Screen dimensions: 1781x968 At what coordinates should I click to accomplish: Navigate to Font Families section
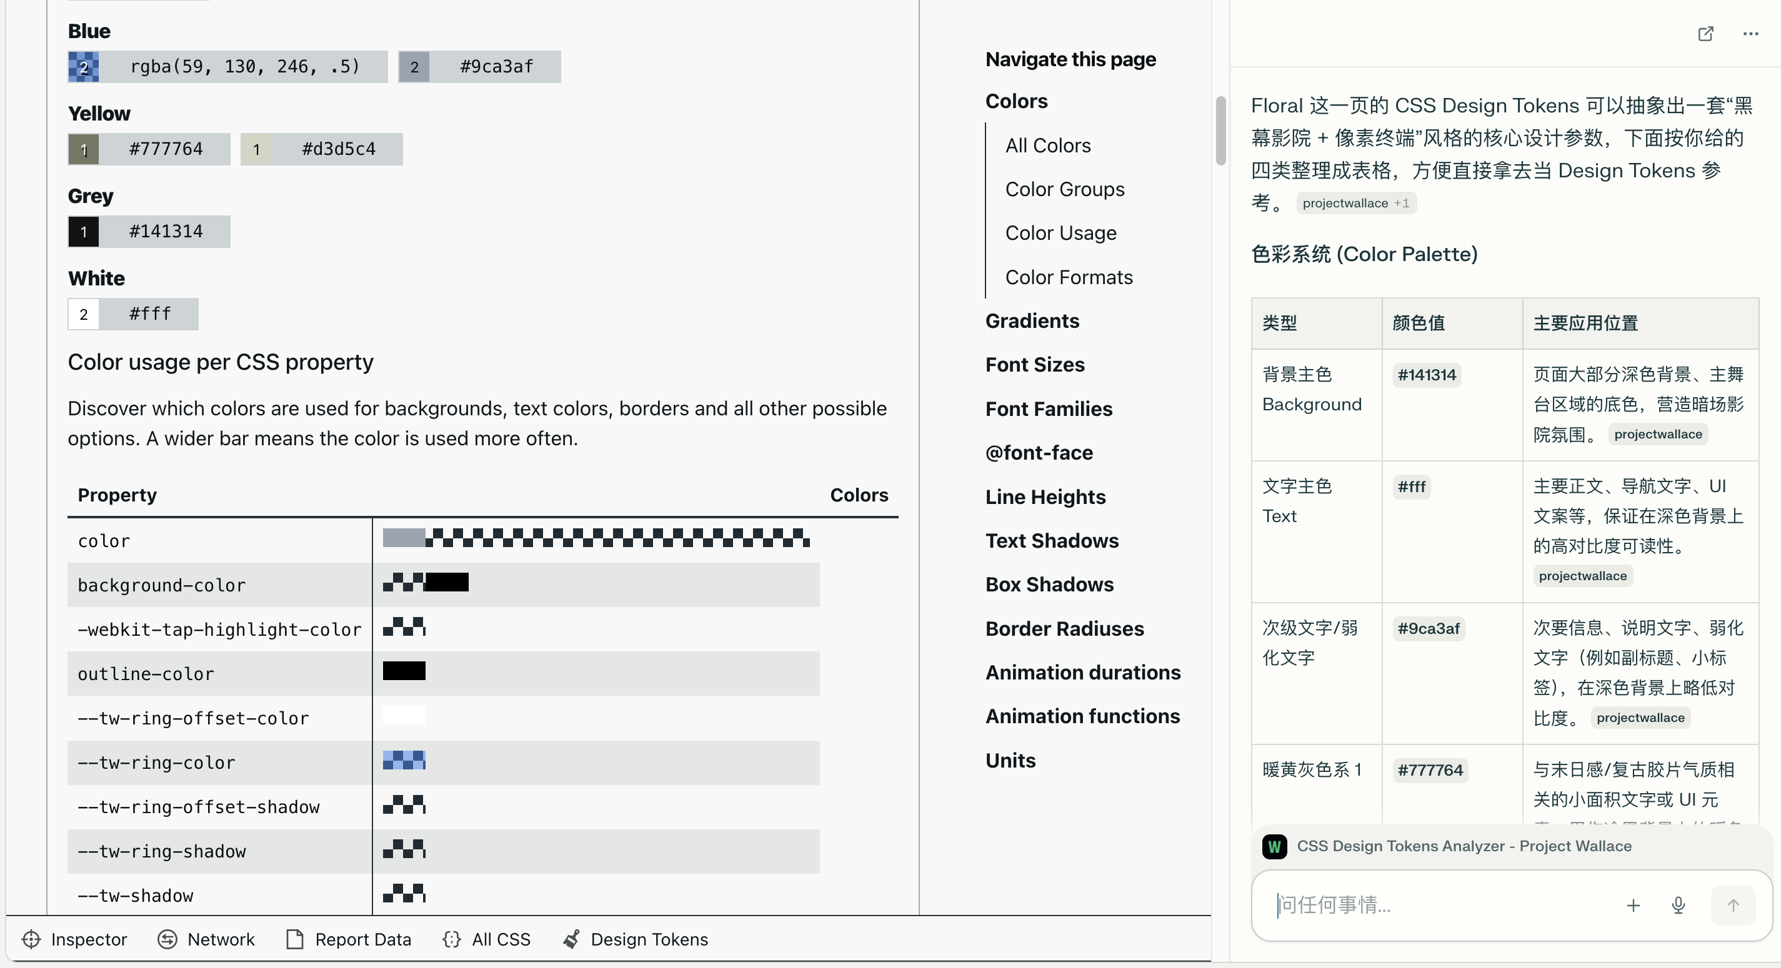point(1048,409)
